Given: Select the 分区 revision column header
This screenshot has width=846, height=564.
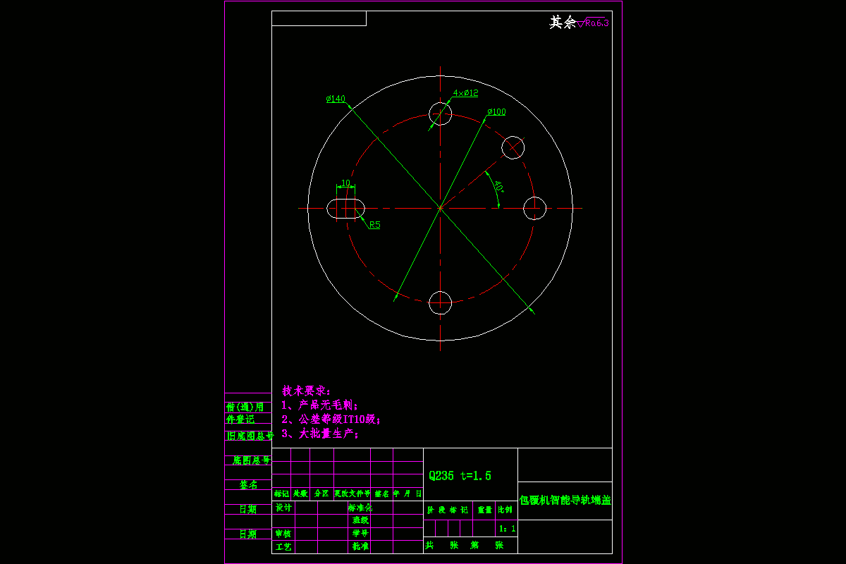Looking at the screenshot, I should (321, 494).
